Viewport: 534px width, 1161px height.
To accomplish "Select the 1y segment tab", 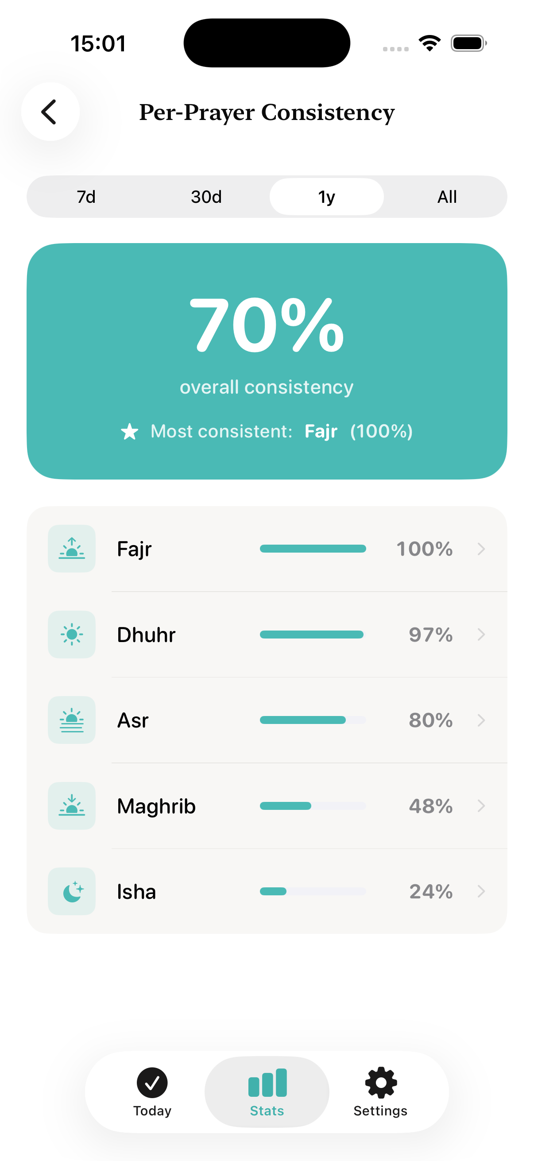I will point(327,197).
